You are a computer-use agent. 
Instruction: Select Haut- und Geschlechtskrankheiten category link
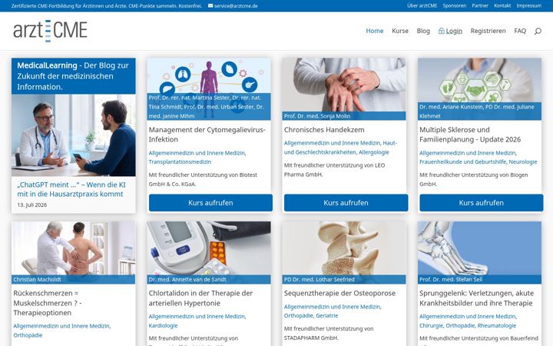coord(340,148)
